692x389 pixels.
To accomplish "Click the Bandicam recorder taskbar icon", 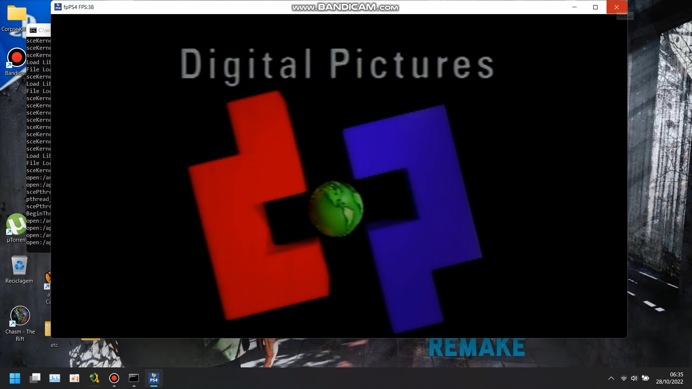I will pyautogui.click(x=114, y=378).
